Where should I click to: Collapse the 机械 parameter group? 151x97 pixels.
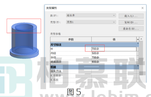pos(138,66)
